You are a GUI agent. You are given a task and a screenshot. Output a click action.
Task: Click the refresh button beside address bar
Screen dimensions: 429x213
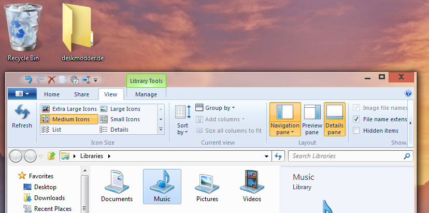(278, 156)
